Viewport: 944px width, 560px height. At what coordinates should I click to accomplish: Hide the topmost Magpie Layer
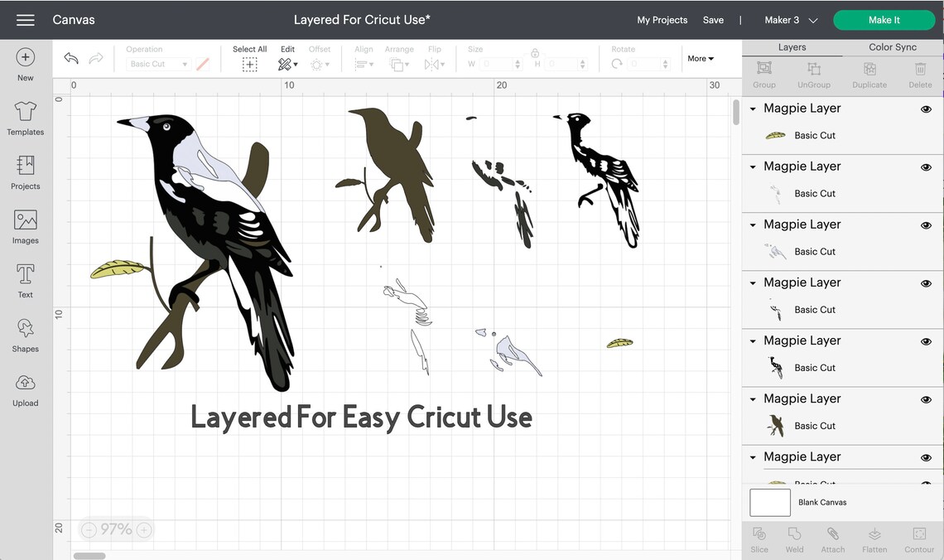pos(926,109)
